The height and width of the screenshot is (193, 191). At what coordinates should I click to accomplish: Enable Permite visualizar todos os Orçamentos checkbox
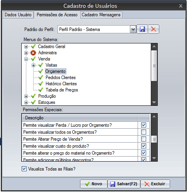coord(143,132)
